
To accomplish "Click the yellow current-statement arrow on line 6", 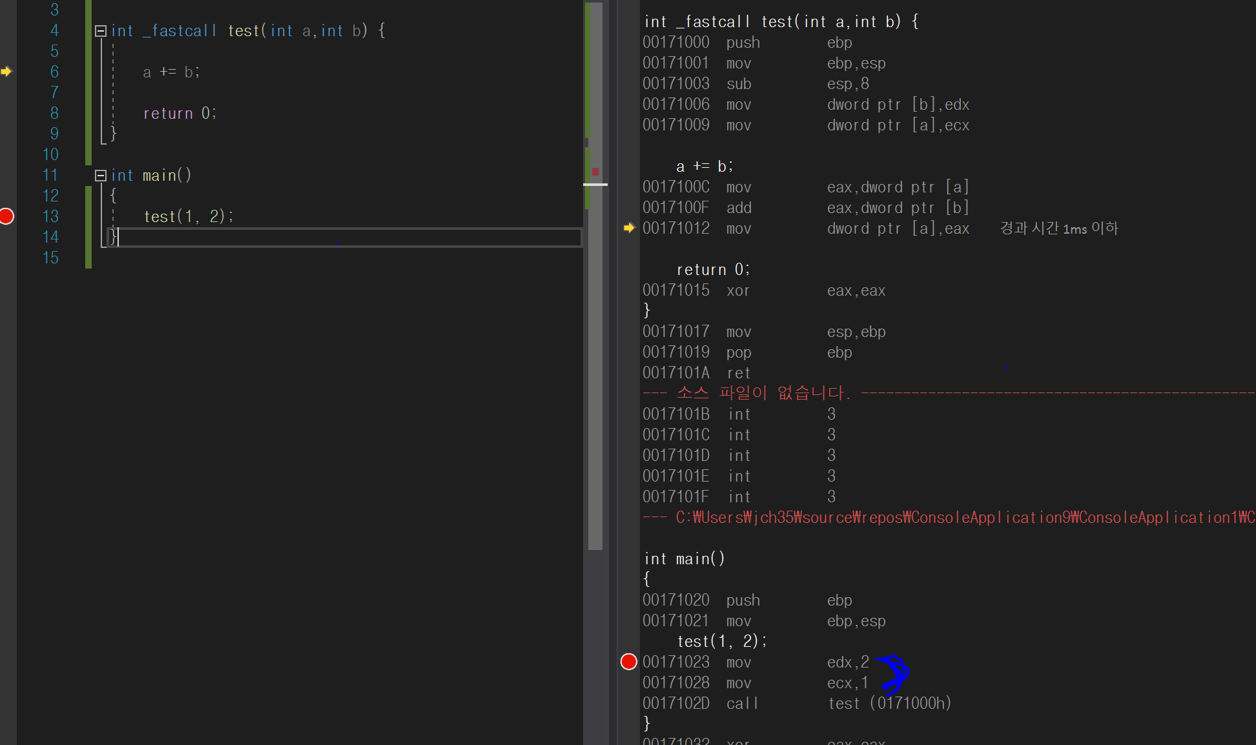I will tap(6, 72).
